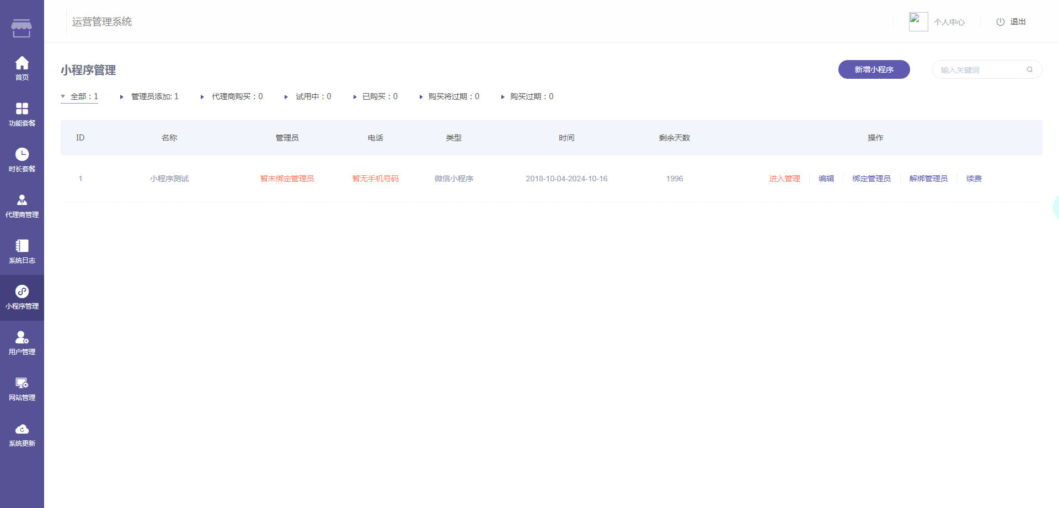Click the store logo icon in sidebar
Image resolution: width=1059 pixels, height=508 pixels.
[x=22, y=28]
